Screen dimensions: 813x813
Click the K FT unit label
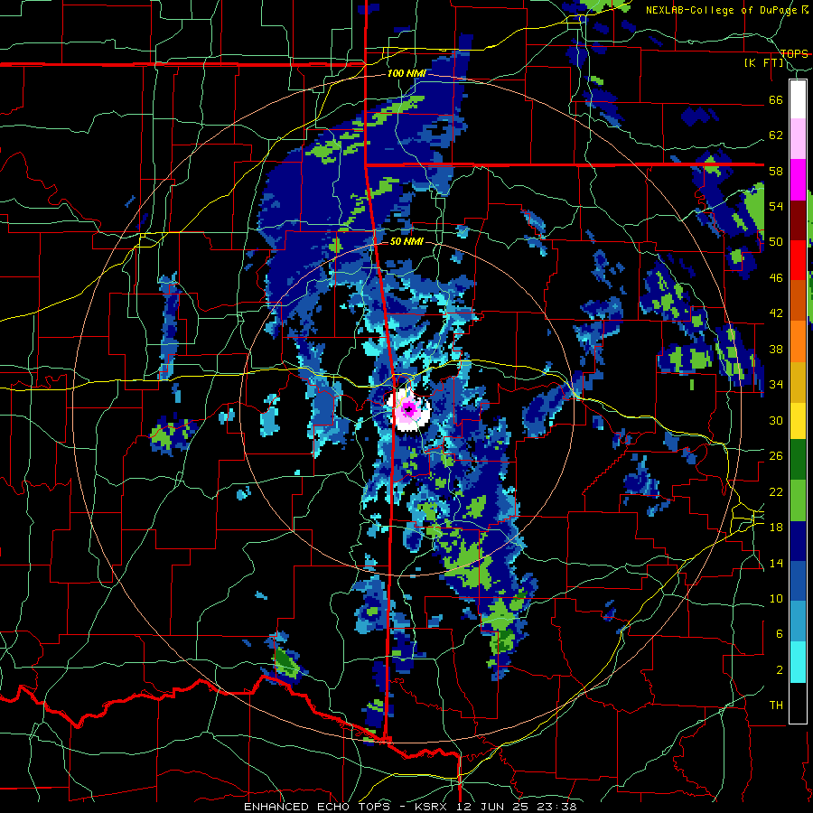[x=764, y=63]
